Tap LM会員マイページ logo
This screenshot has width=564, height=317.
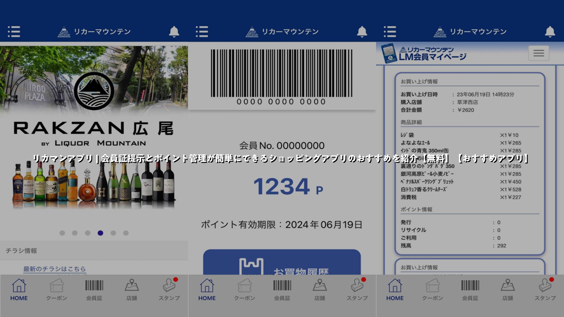coord(424,53)
